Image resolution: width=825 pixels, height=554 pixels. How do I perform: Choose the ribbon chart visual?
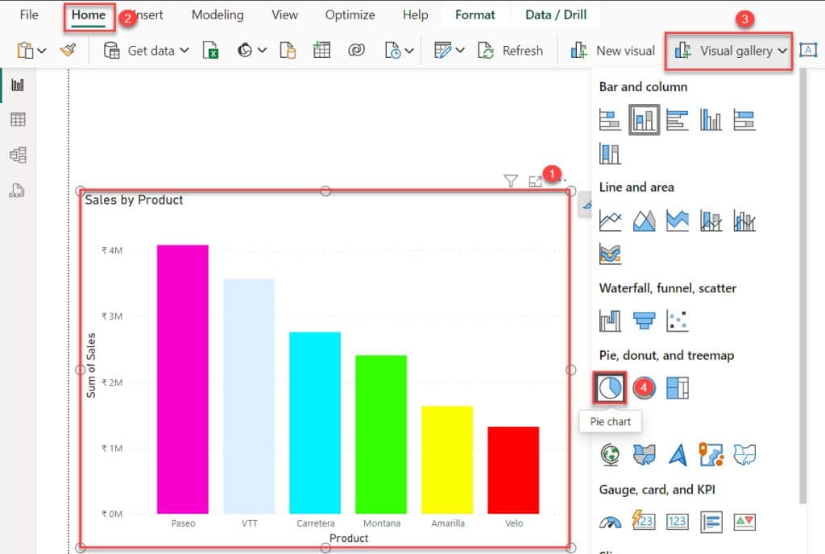611,254
